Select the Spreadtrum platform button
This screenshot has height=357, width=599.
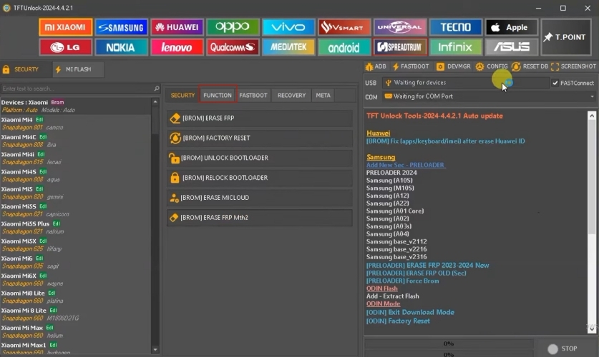tap(399, 47)
